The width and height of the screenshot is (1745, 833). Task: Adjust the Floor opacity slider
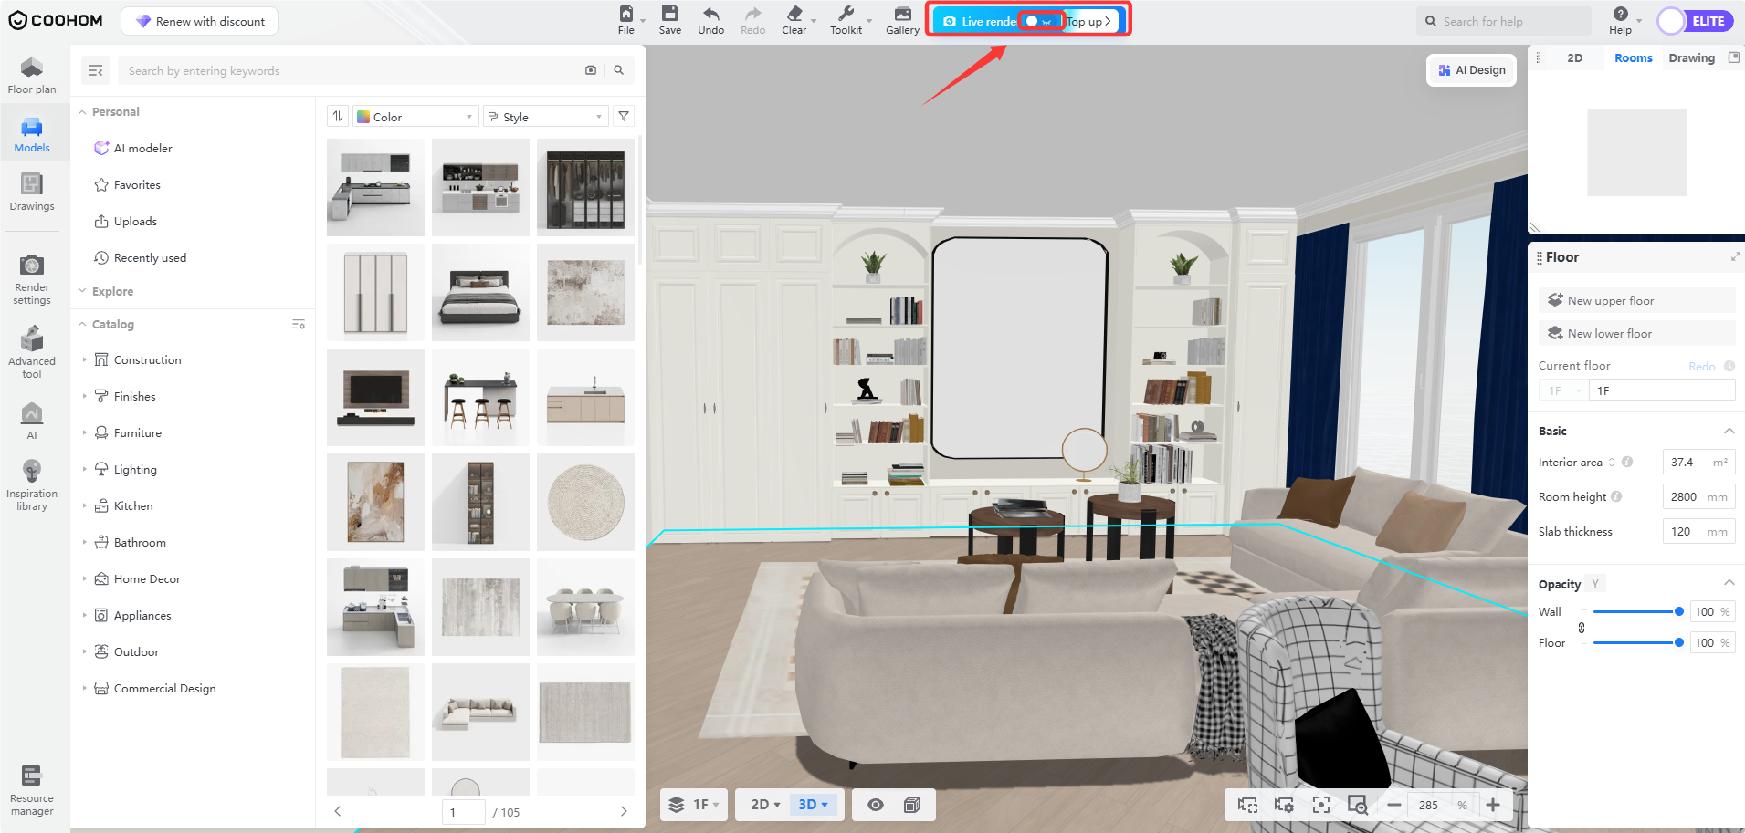click(x=1635, y=642)
